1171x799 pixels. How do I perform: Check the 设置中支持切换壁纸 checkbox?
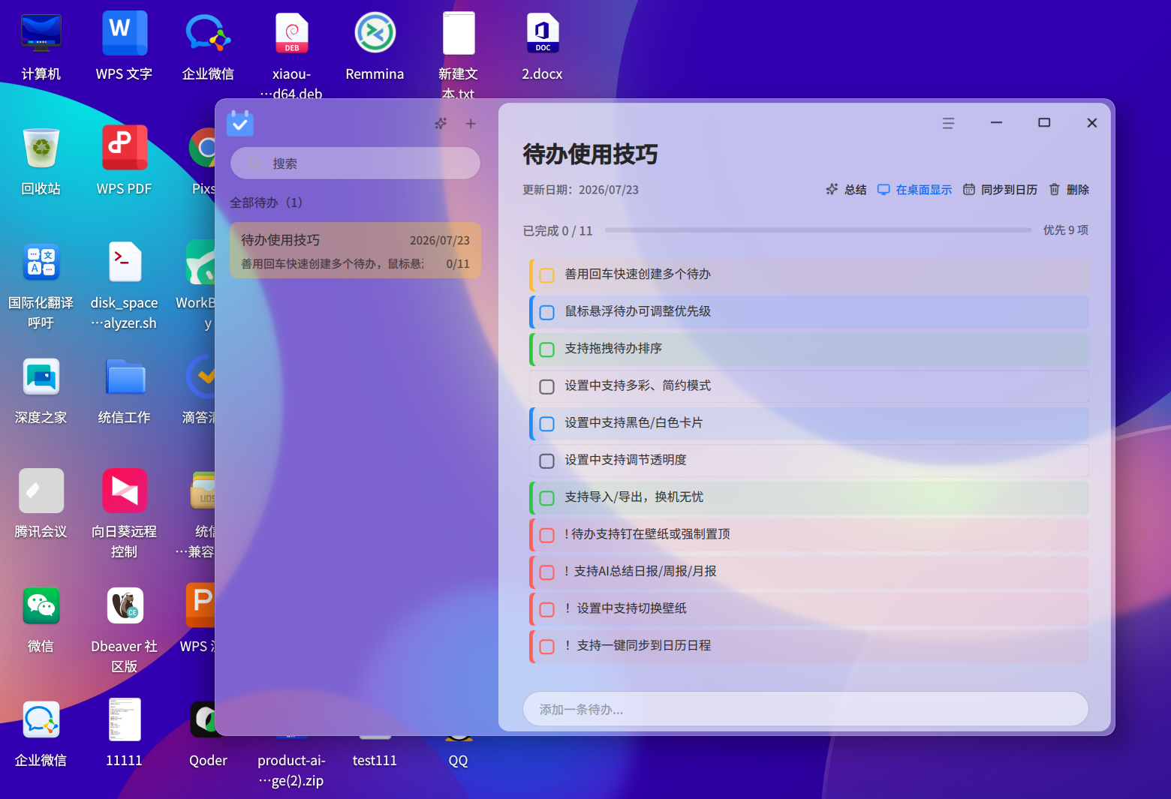(x=547, y=609)
